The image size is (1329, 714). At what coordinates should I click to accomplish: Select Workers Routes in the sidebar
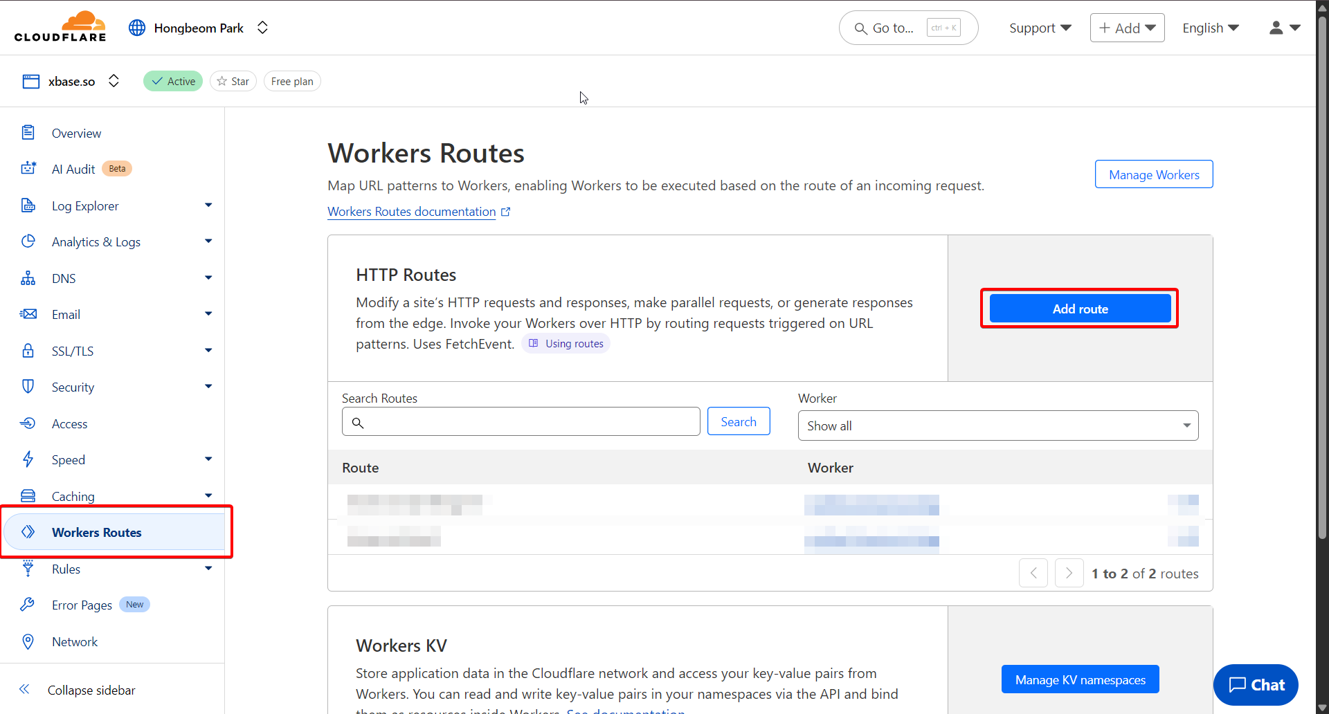click(115, 532)
